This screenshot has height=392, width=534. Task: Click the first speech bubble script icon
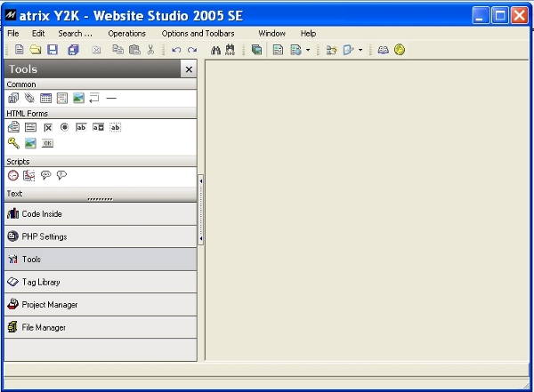pyautogui.click(x=45, y=175)
